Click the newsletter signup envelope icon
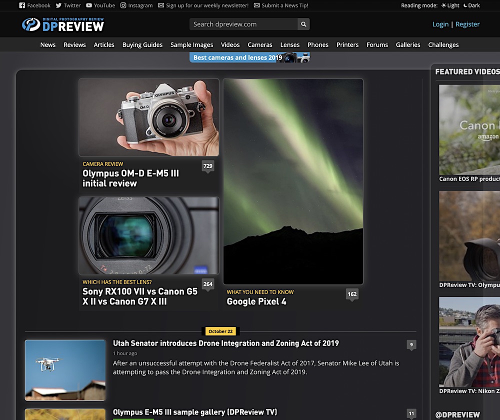The height and width of the screenshot is (420, 500). [161, 5]
